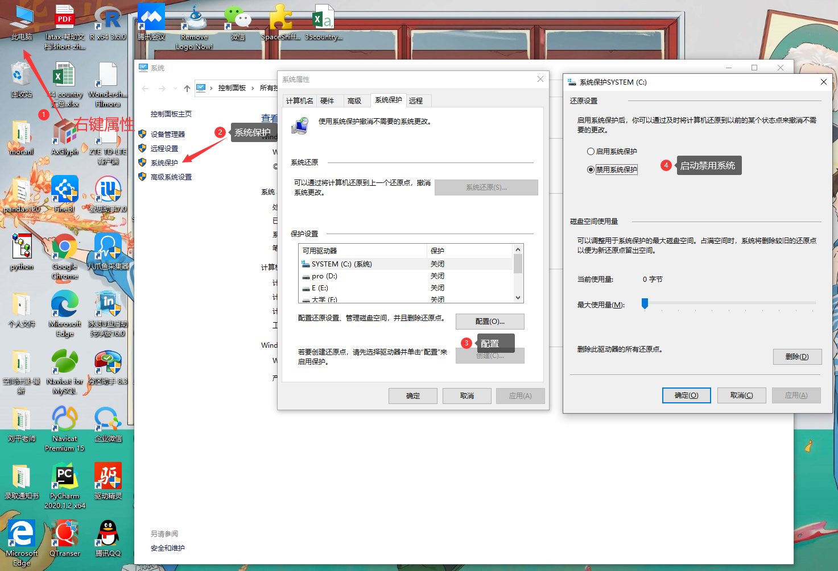Launch 微信 desktop shortcut
Viewport: 838px width, 571px height.
pos(238,22)
